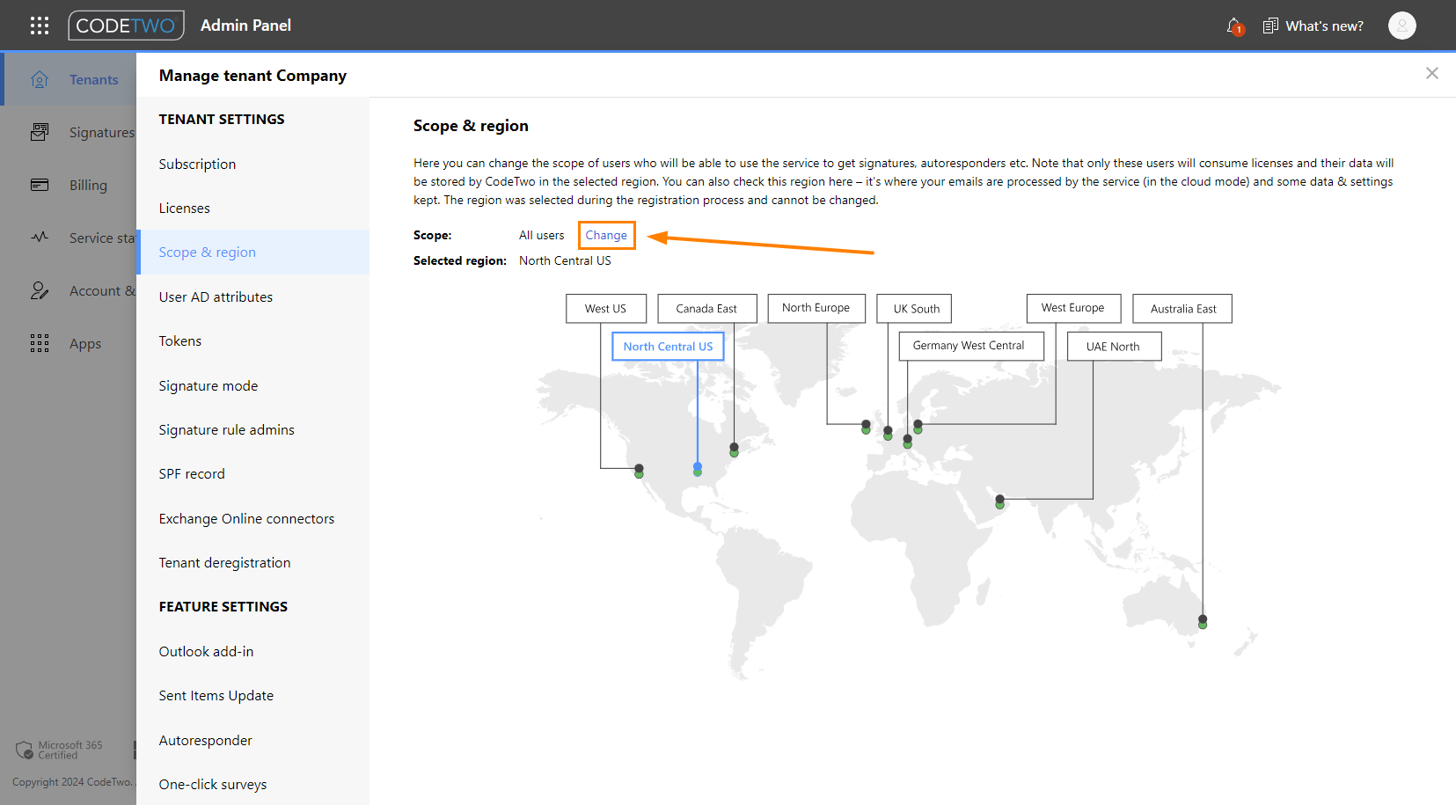Select the Canada East region label

coord(706,309)
